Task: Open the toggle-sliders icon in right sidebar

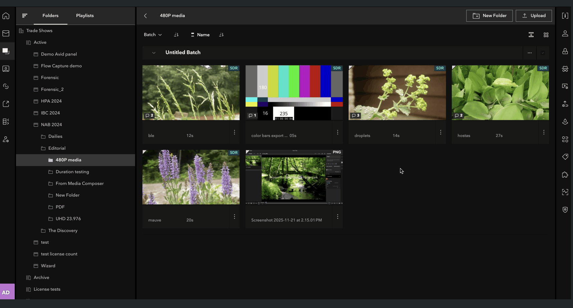Action: (565, 139)
